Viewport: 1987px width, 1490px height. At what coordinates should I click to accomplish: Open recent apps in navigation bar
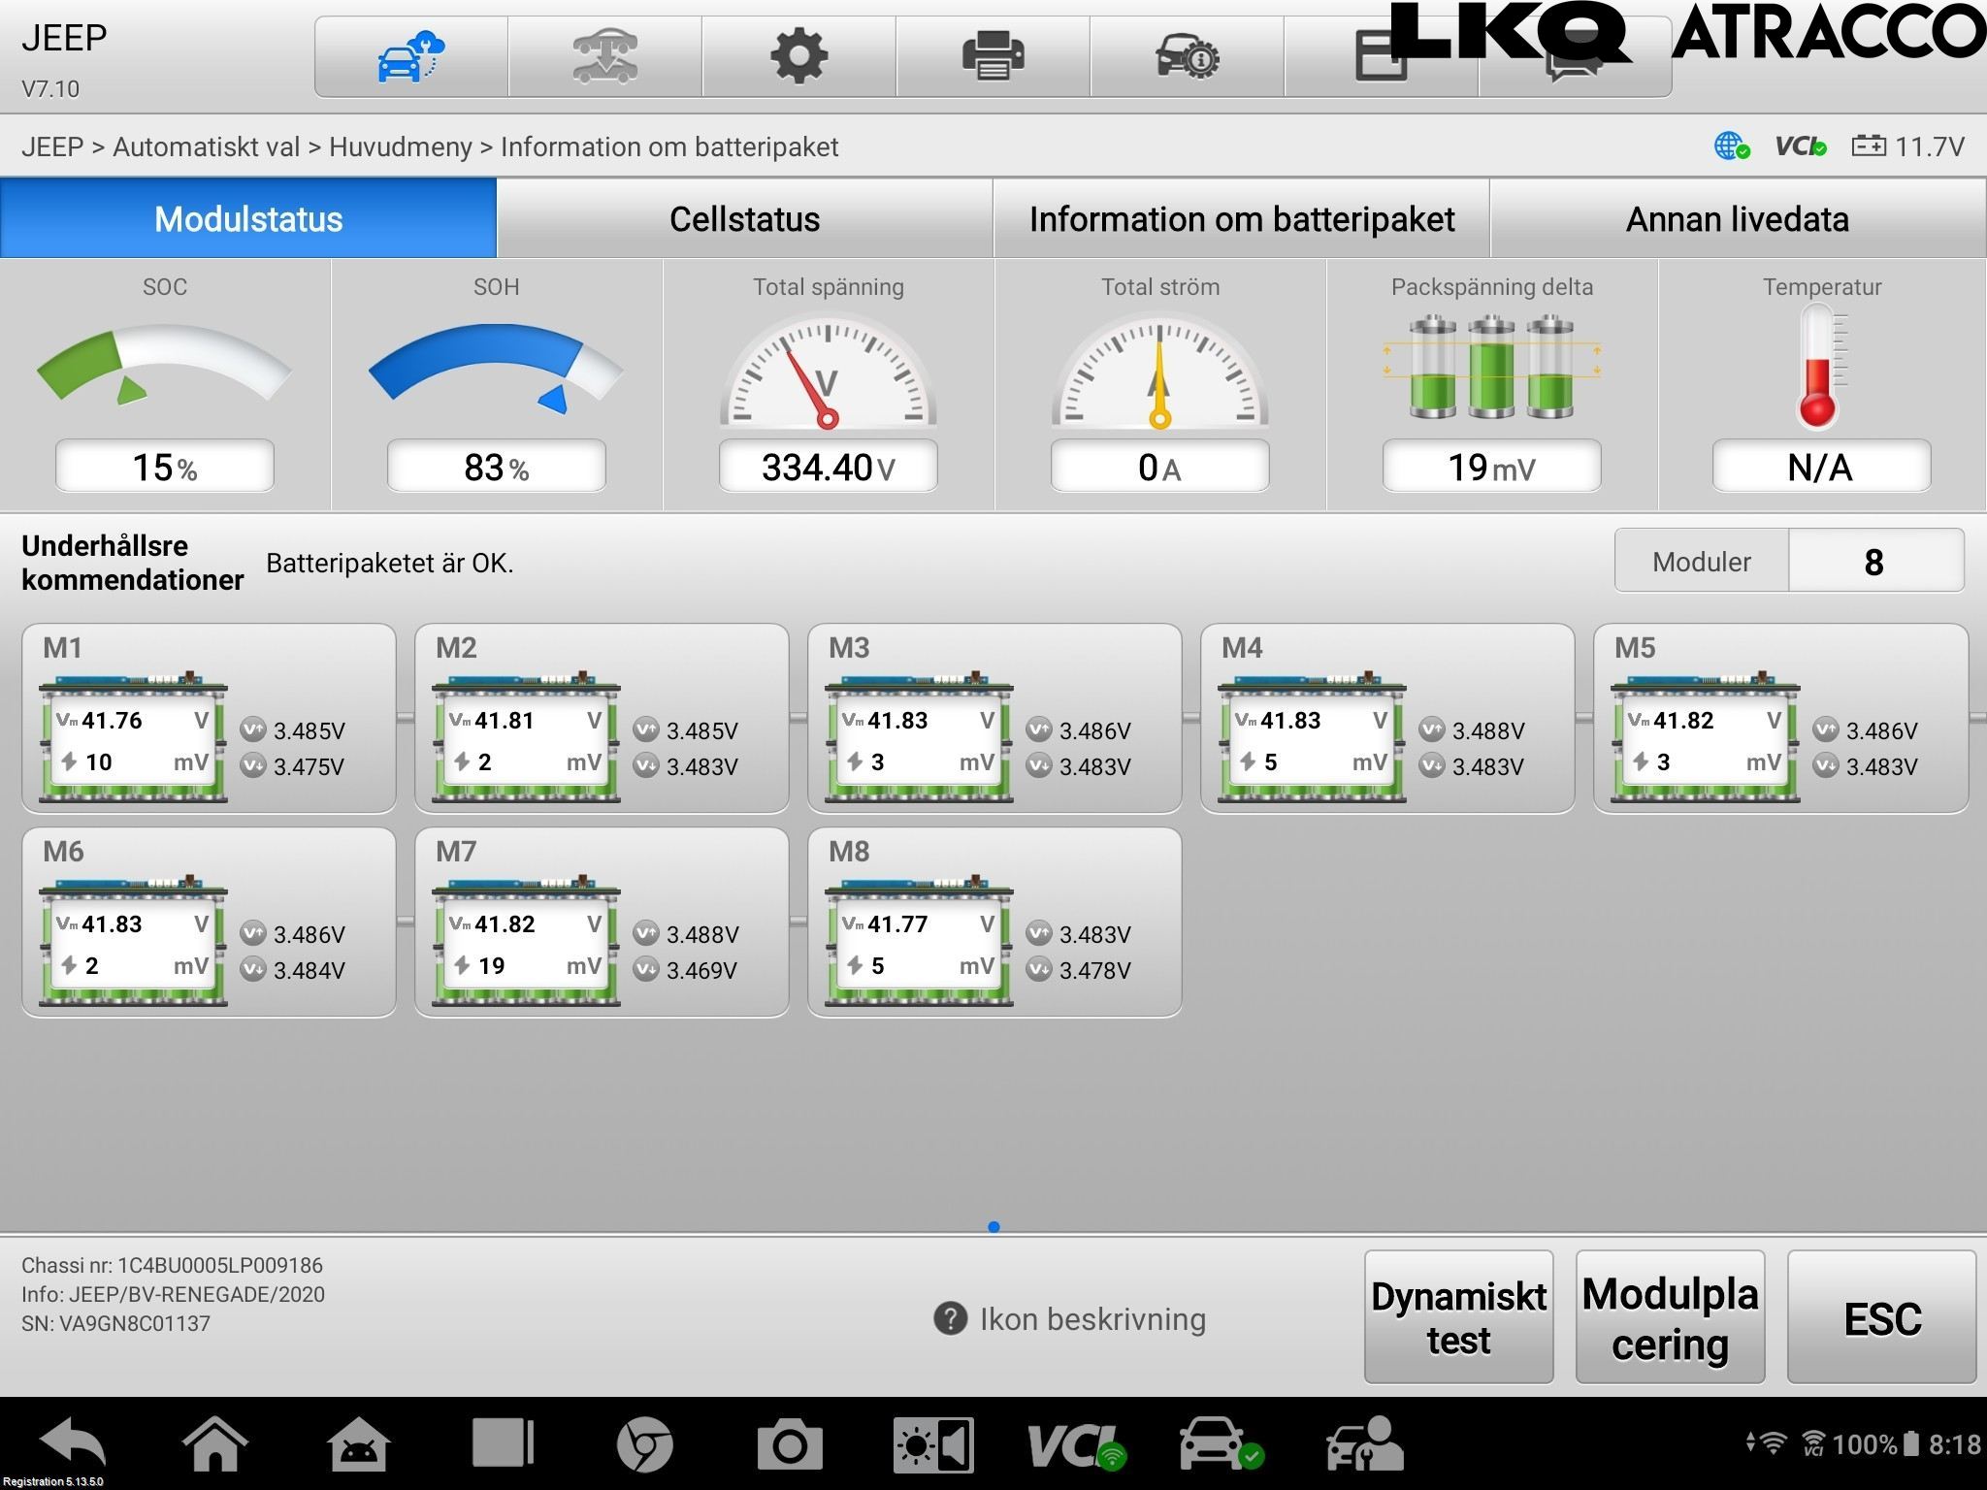[503, 1443]
